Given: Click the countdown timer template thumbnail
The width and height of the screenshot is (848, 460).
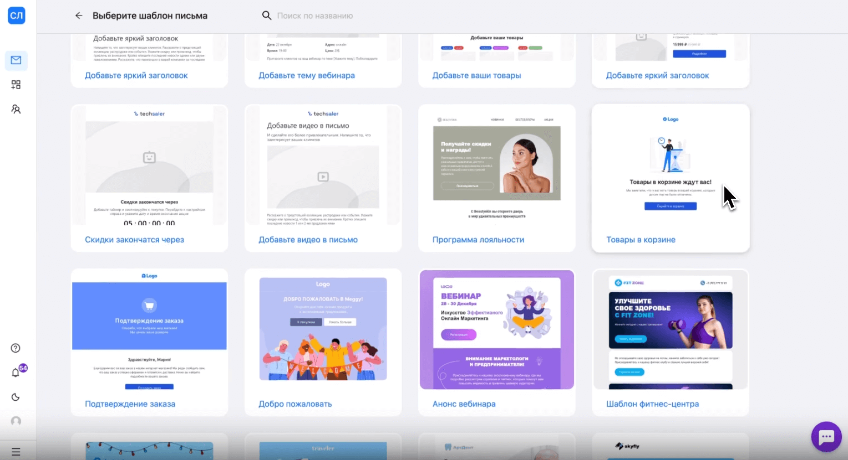Looking at the screenshot, I should 149,165.
